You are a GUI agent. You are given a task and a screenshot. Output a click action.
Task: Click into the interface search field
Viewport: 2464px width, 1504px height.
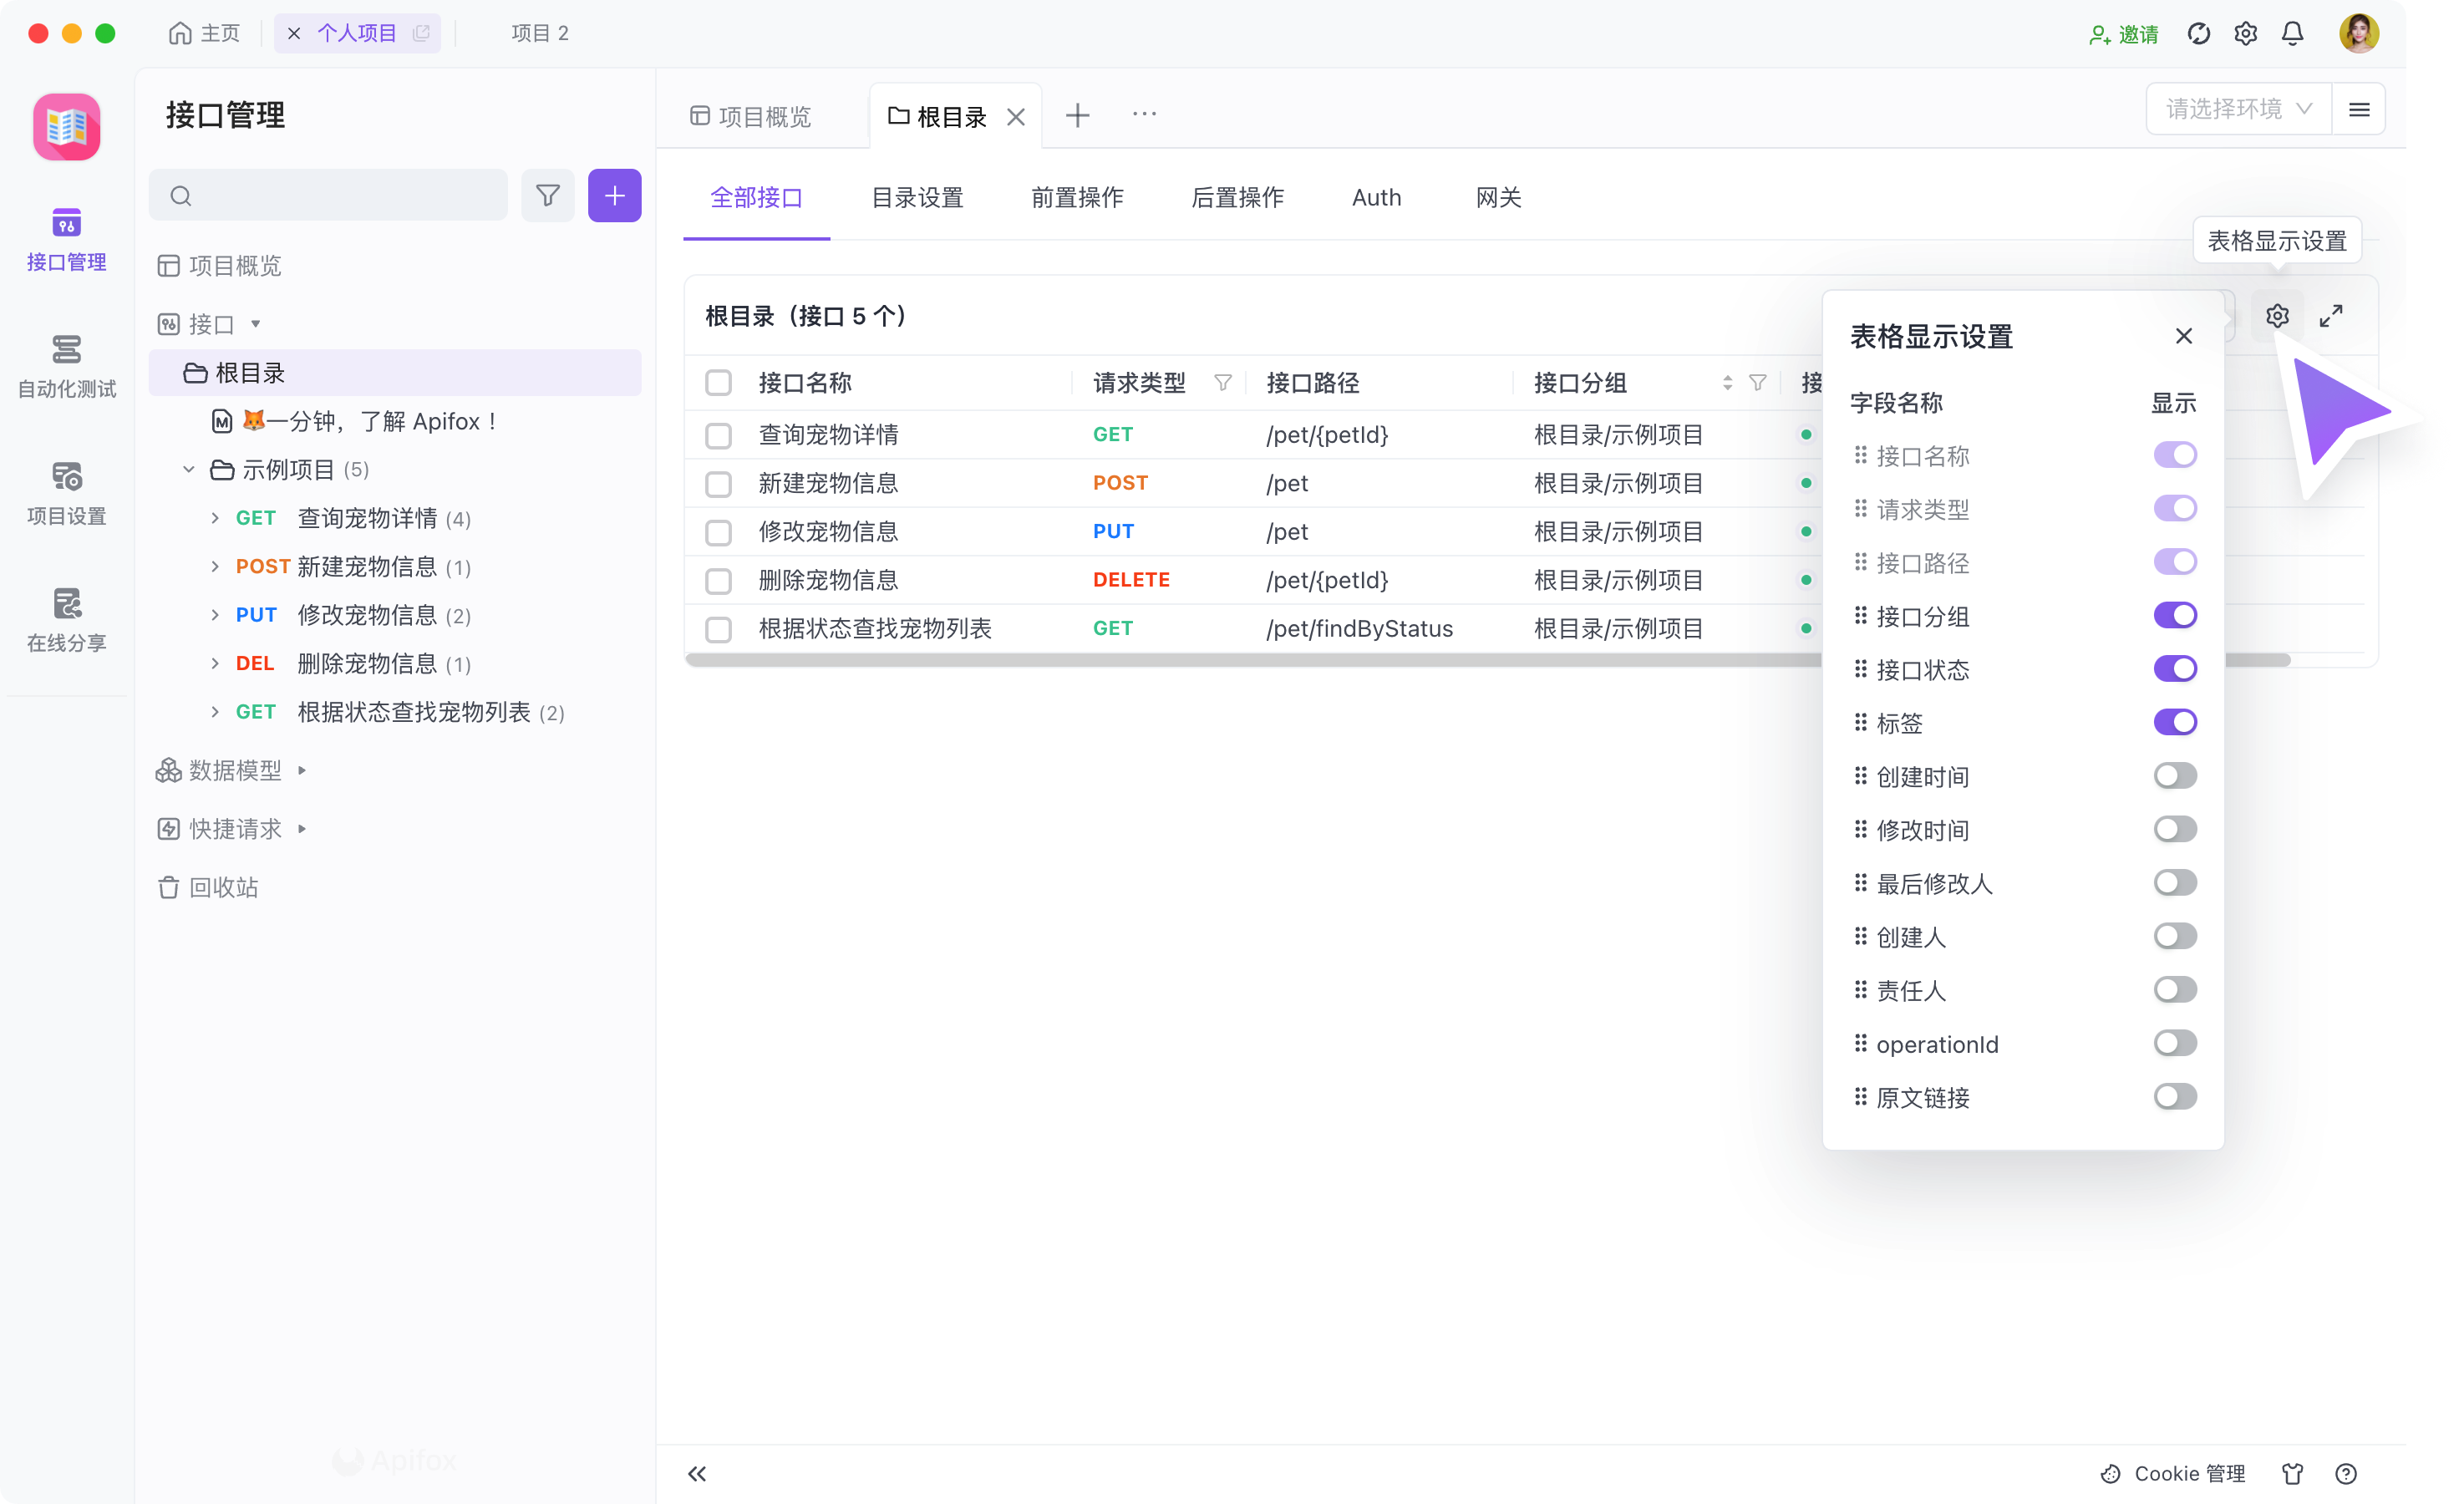[330, 195]
